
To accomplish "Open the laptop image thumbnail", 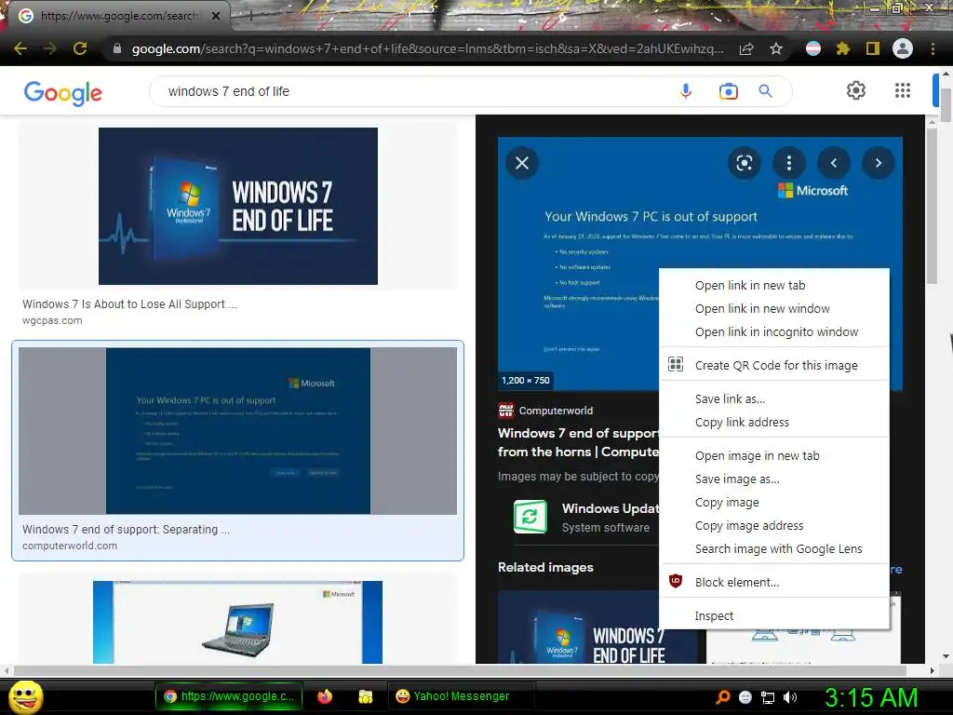I will 237,622.
